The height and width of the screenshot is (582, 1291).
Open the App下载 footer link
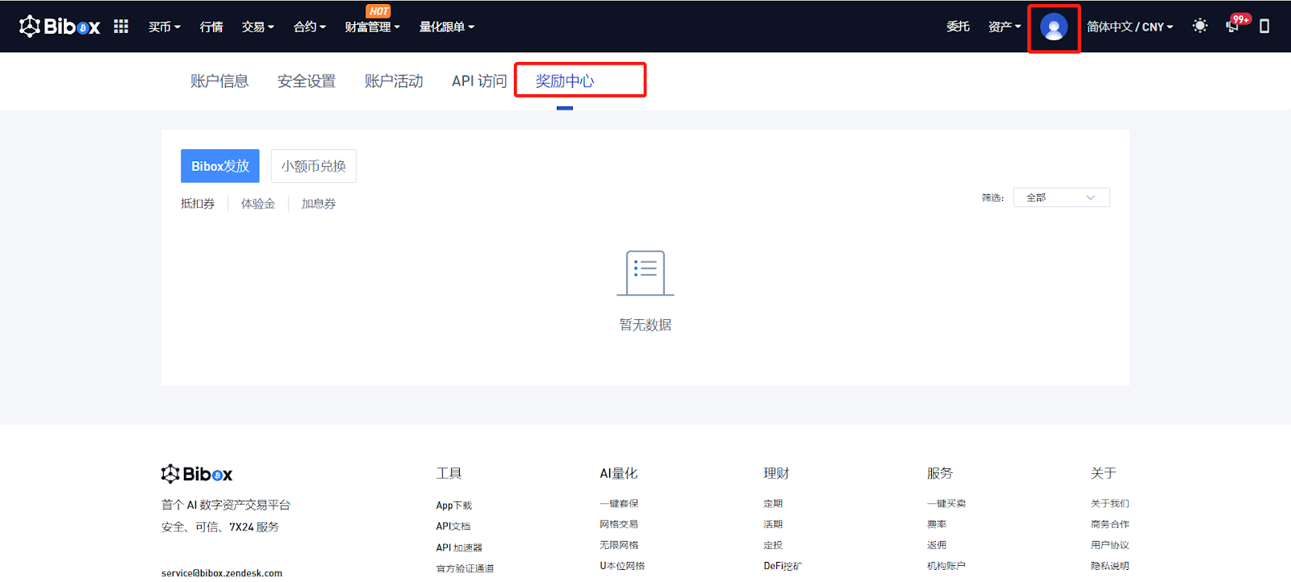click(x=454, y=505)
